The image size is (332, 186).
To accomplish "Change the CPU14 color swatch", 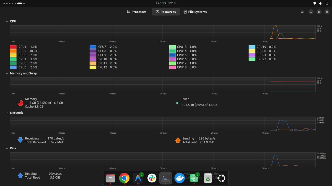I will (x=172, y=51).
